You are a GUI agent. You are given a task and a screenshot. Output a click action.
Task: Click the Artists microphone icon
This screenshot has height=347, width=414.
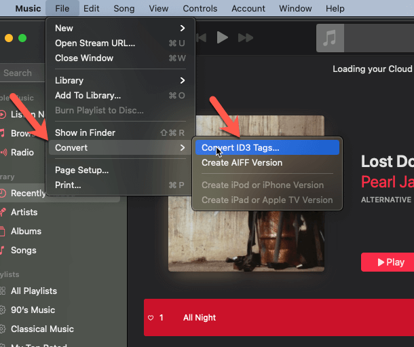coord(3,212)
